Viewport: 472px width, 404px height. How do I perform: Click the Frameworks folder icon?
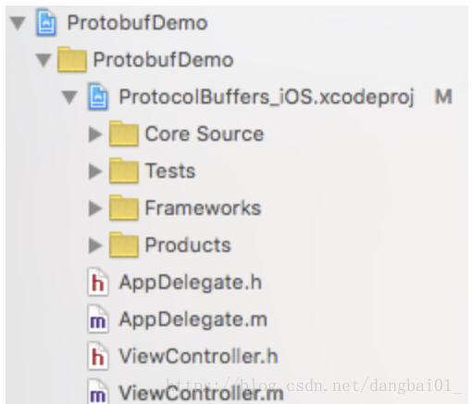click(x=124, y=208)
